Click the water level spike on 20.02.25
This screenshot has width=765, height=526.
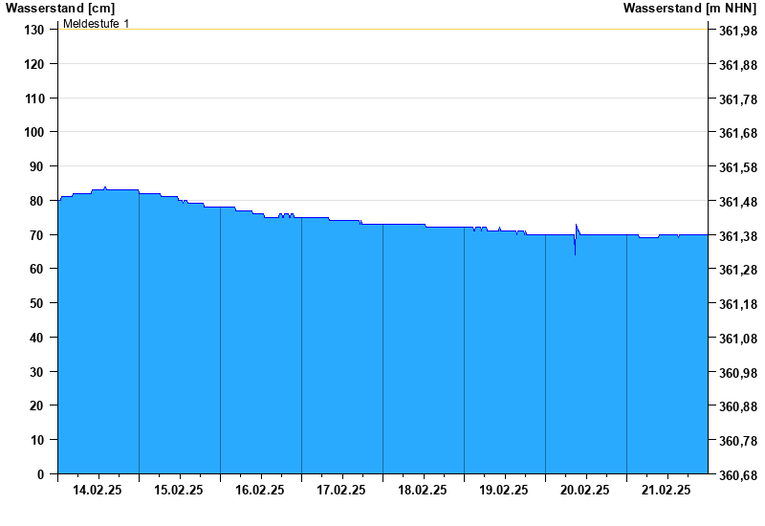pyautogui.click(x=576, y=230)
